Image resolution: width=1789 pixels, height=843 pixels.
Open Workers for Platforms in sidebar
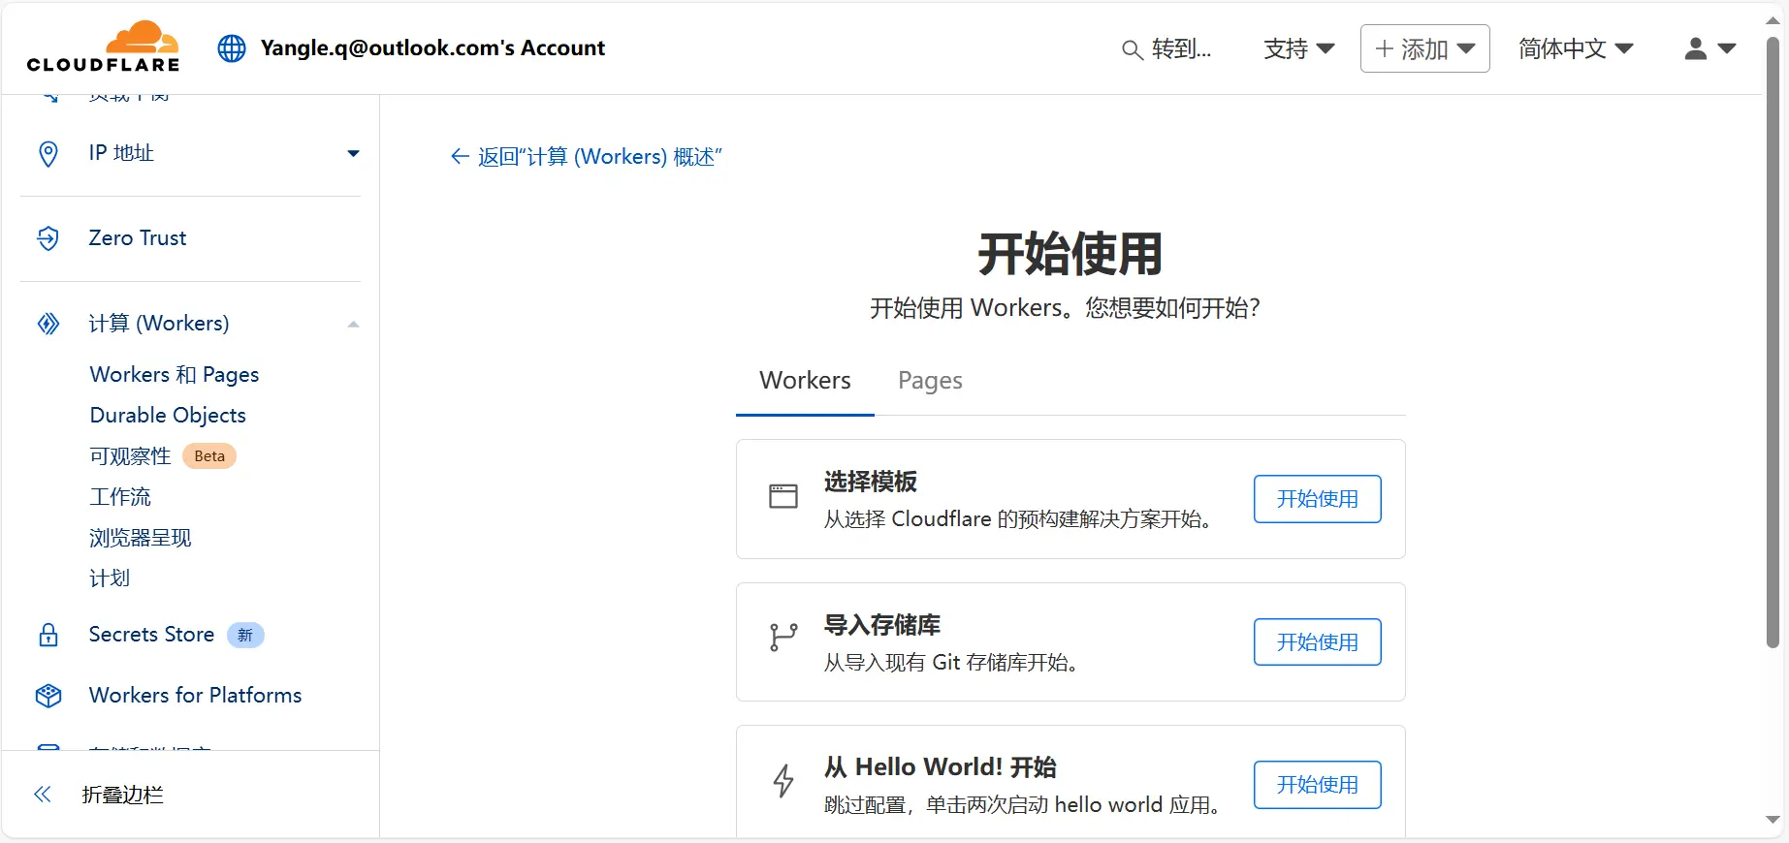(195, 696)
